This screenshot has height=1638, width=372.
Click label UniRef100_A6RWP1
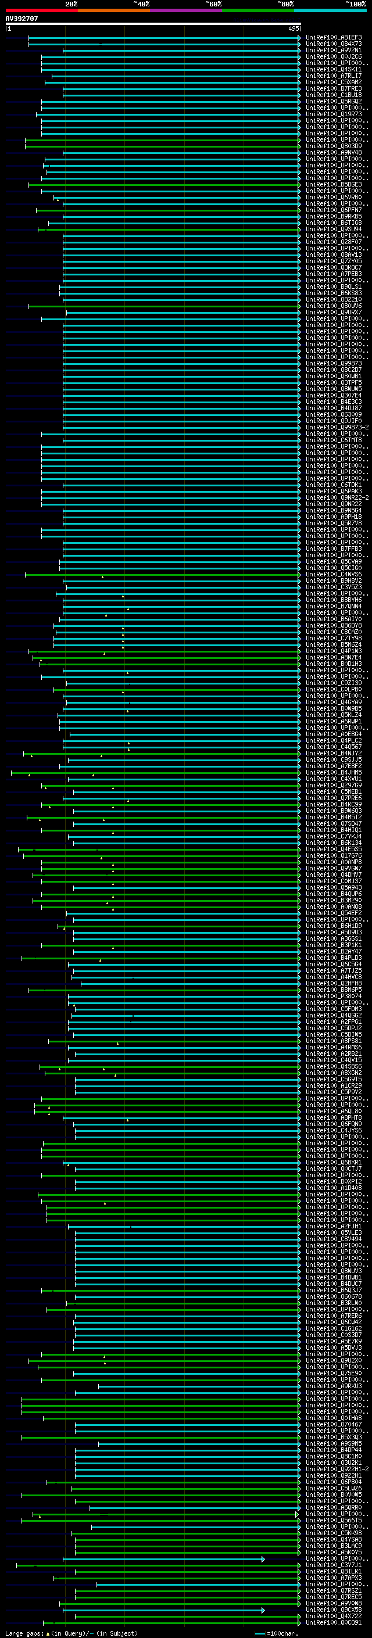tap(334, 722)
